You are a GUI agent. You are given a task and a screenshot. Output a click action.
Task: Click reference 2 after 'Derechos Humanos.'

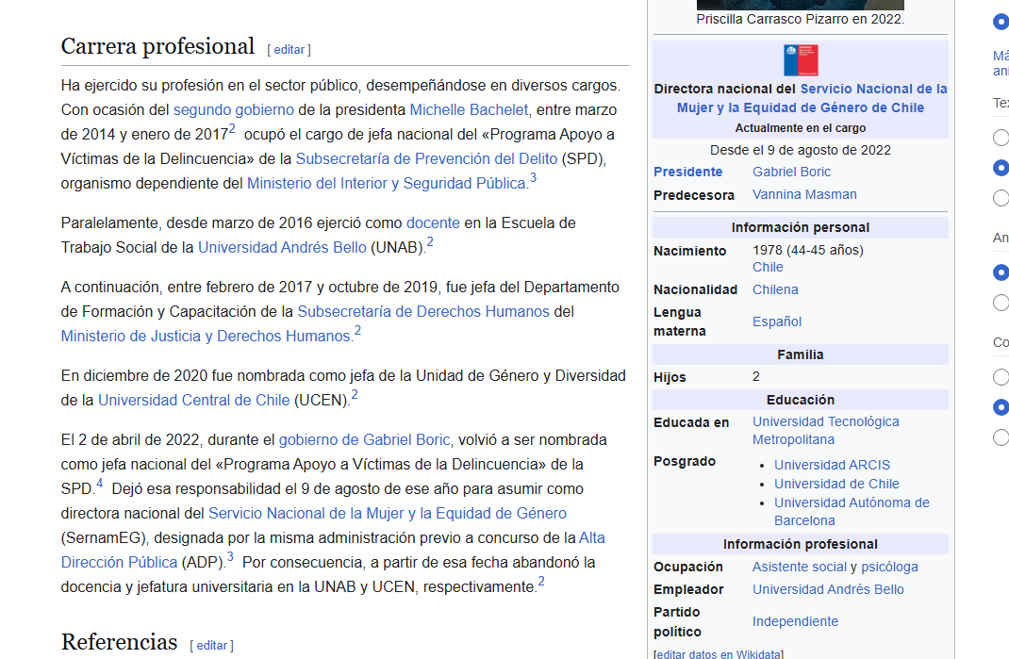[x=357, y=331]
